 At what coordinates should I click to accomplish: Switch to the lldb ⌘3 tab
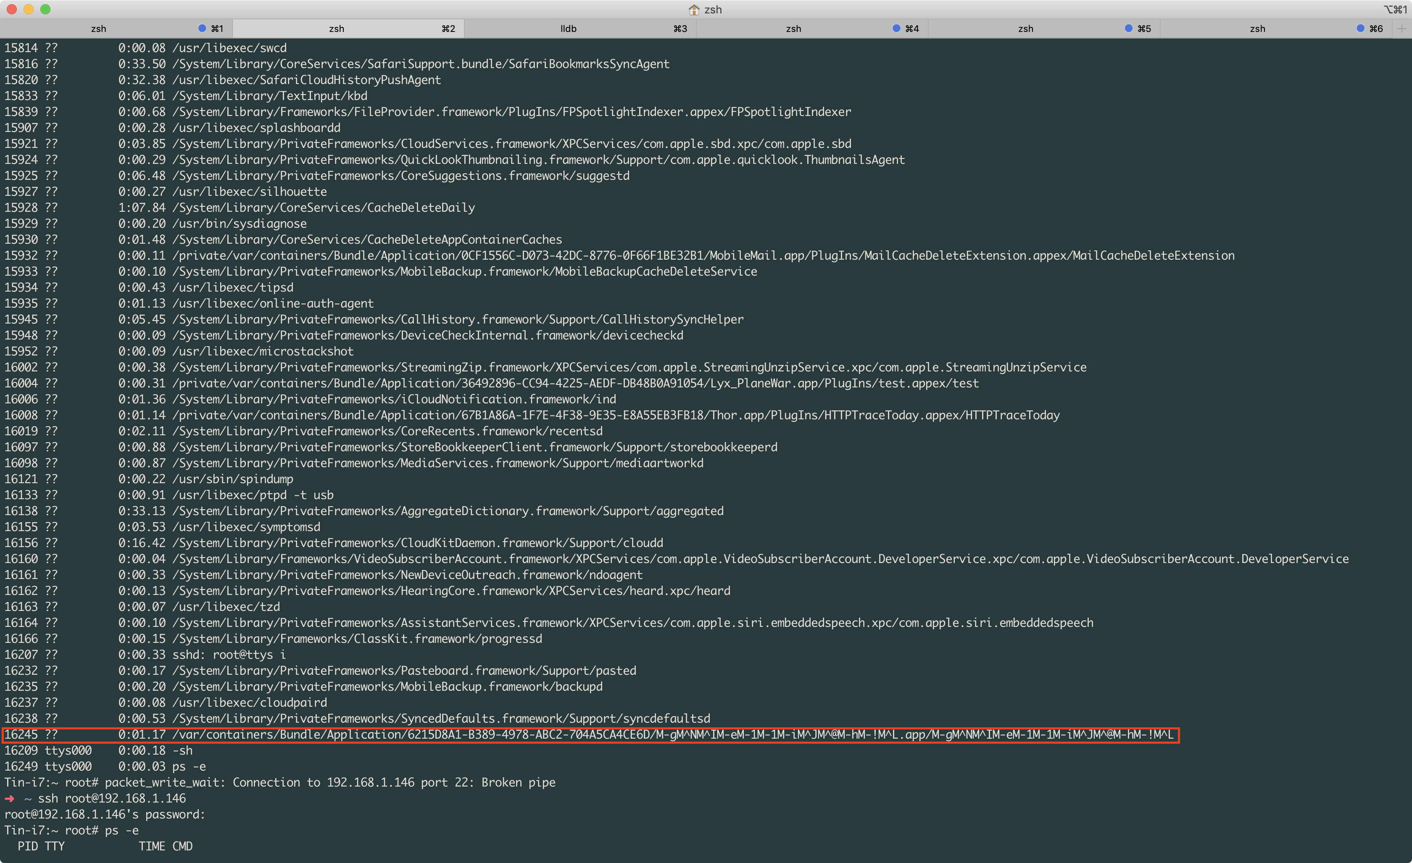(x=567, y=28)
